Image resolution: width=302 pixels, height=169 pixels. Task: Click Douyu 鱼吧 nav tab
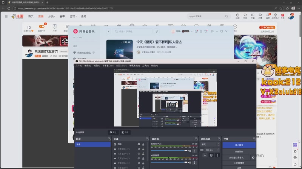pyautogui.click(x=83, y=16)
